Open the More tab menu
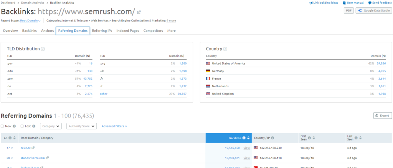This screenshot has height=168, width=393. tap(172, 31)
